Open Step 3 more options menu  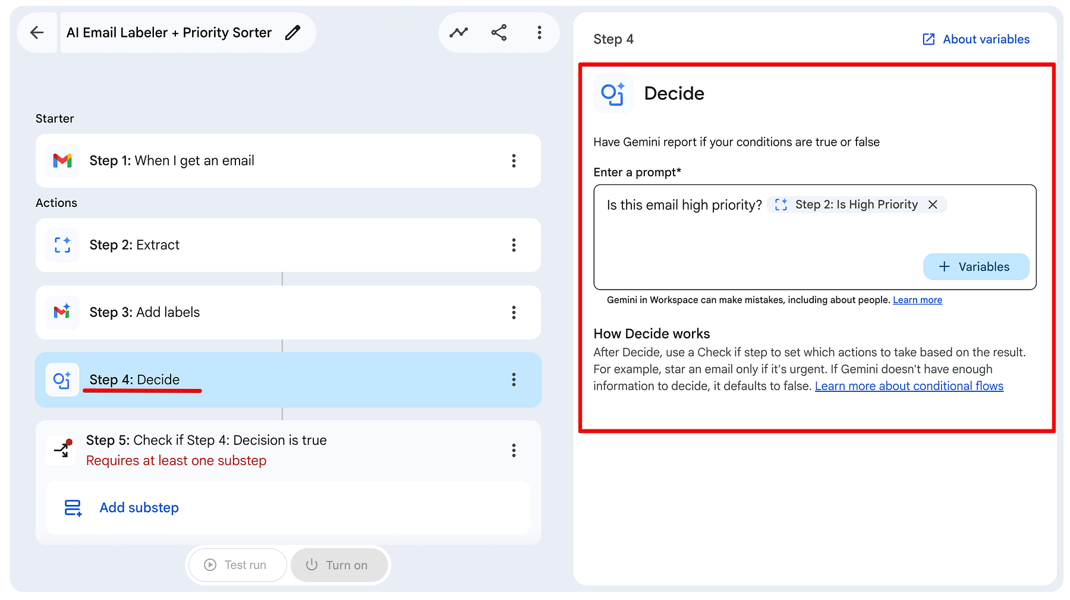pos(514,312)
